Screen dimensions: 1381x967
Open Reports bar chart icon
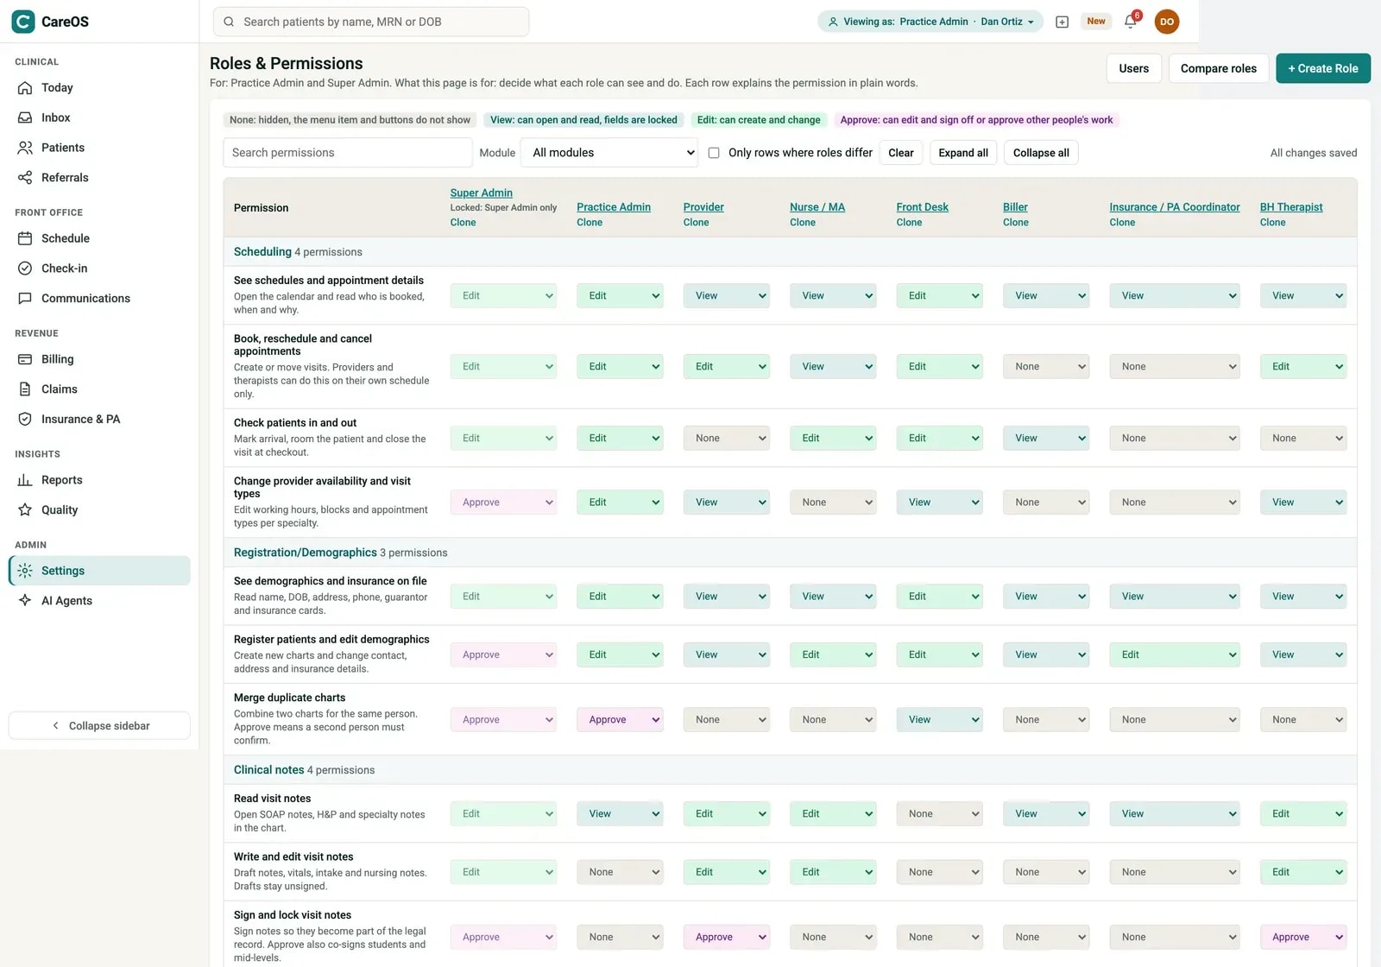coord(25,480)
